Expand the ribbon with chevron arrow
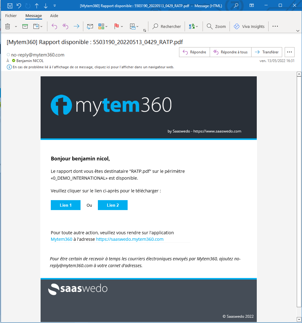This screenshot has width=302, height=323. coord(298,31)
